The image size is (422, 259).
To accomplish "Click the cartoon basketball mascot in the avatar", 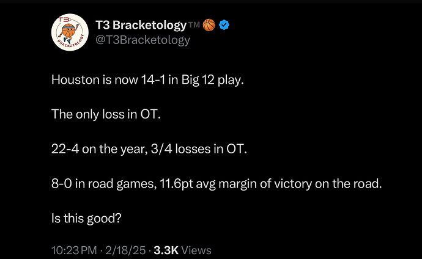I will (x=68, y=33).
